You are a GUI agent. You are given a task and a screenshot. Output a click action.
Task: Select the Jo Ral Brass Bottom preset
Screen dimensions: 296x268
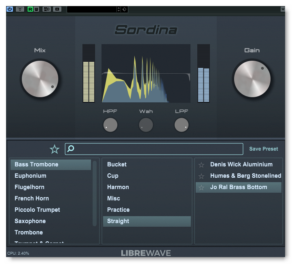point(239,187)
